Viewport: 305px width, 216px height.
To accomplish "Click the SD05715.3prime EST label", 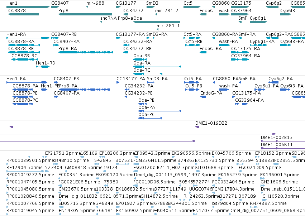I will click(77, 203).
